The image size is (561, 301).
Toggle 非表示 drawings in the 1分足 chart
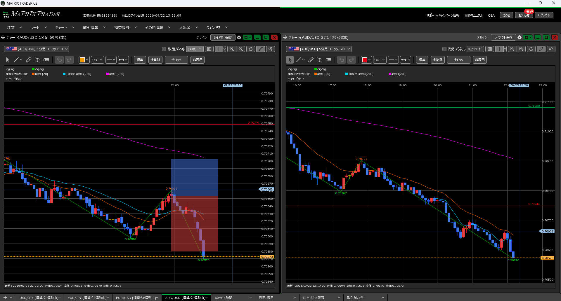(x=198, y=60)
